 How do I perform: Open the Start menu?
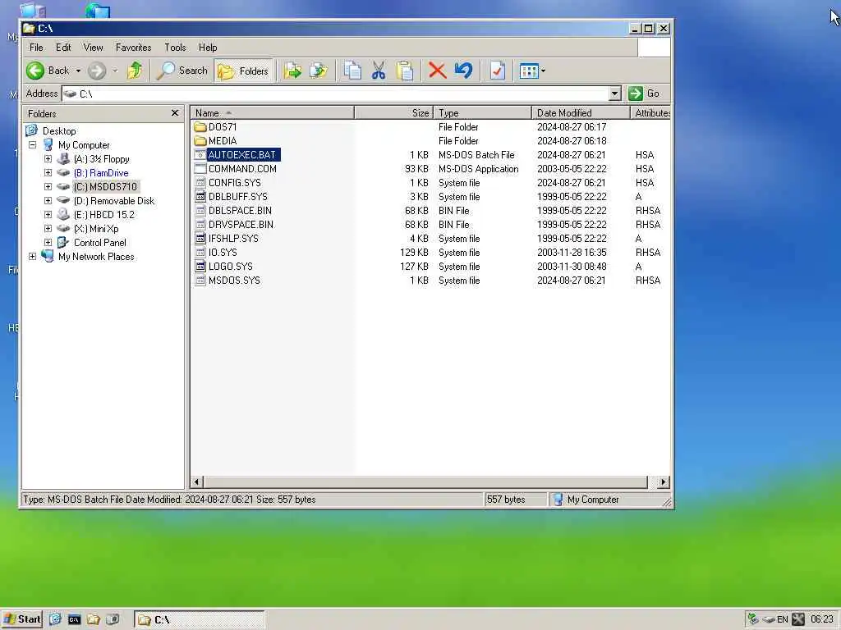[21, 619]
